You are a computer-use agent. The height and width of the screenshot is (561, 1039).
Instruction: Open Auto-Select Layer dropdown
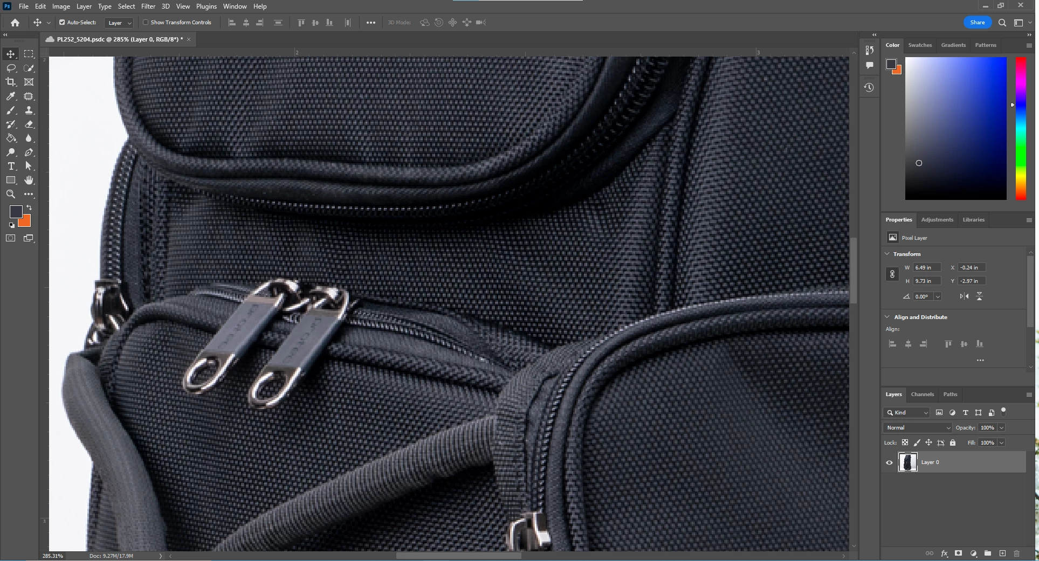click(x=119, y=23)
